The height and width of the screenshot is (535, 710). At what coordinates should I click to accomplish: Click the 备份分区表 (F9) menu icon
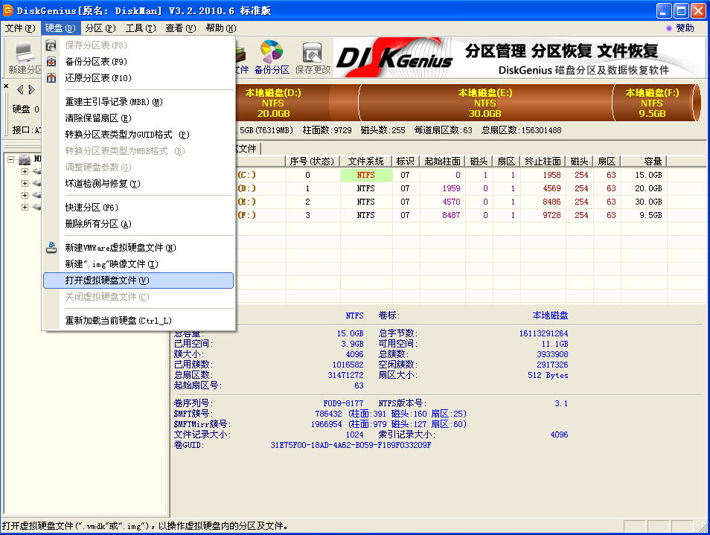(x=51, y=62)
